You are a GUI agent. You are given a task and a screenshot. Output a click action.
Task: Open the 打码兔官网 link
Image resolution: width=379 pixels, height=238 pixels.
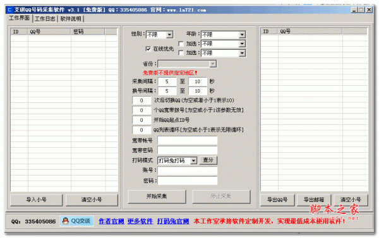tap(173, 221)
